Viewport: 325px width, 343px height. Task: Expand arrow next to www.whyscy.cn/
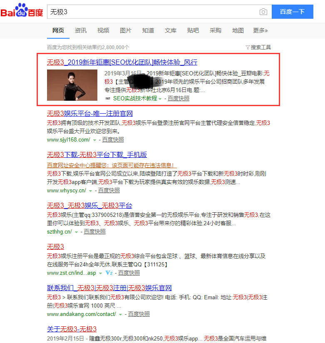[x=91, y=191]
